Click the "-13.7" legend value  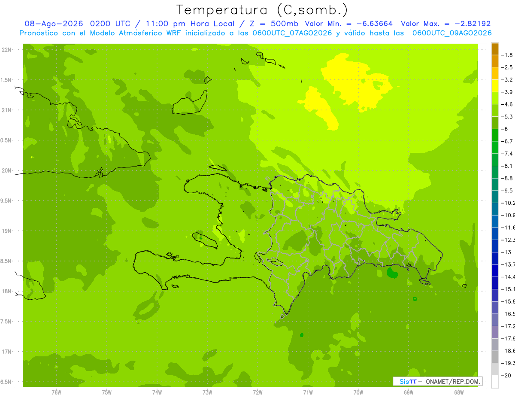(509, 264)
